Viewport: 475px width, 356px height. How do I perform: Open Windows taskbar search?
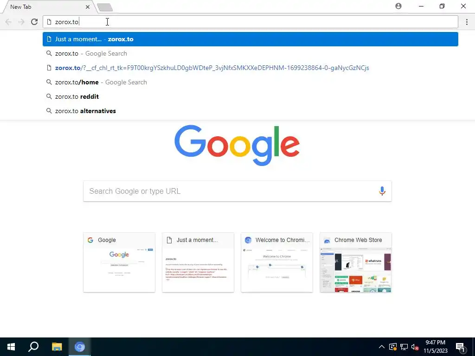coord(33,347)
